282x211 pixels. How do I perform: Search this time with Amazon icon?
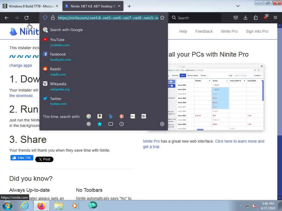pyautogui.click(x=100, y=116)
